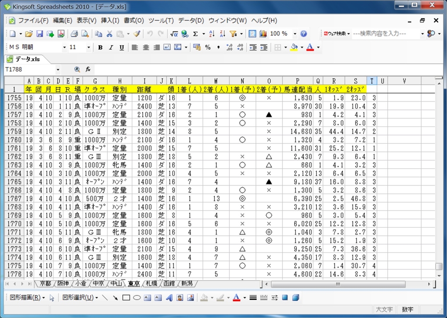Toggle Bold formatting

coord(100,47)
